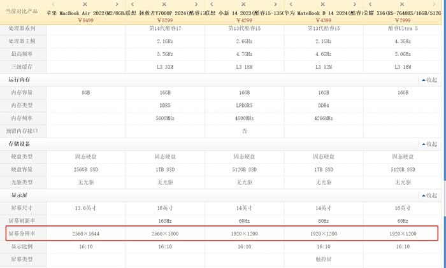Shift 拯救者Y7000P 2024 column left
The width and height of the screenshot is (446, 268).
133,4
